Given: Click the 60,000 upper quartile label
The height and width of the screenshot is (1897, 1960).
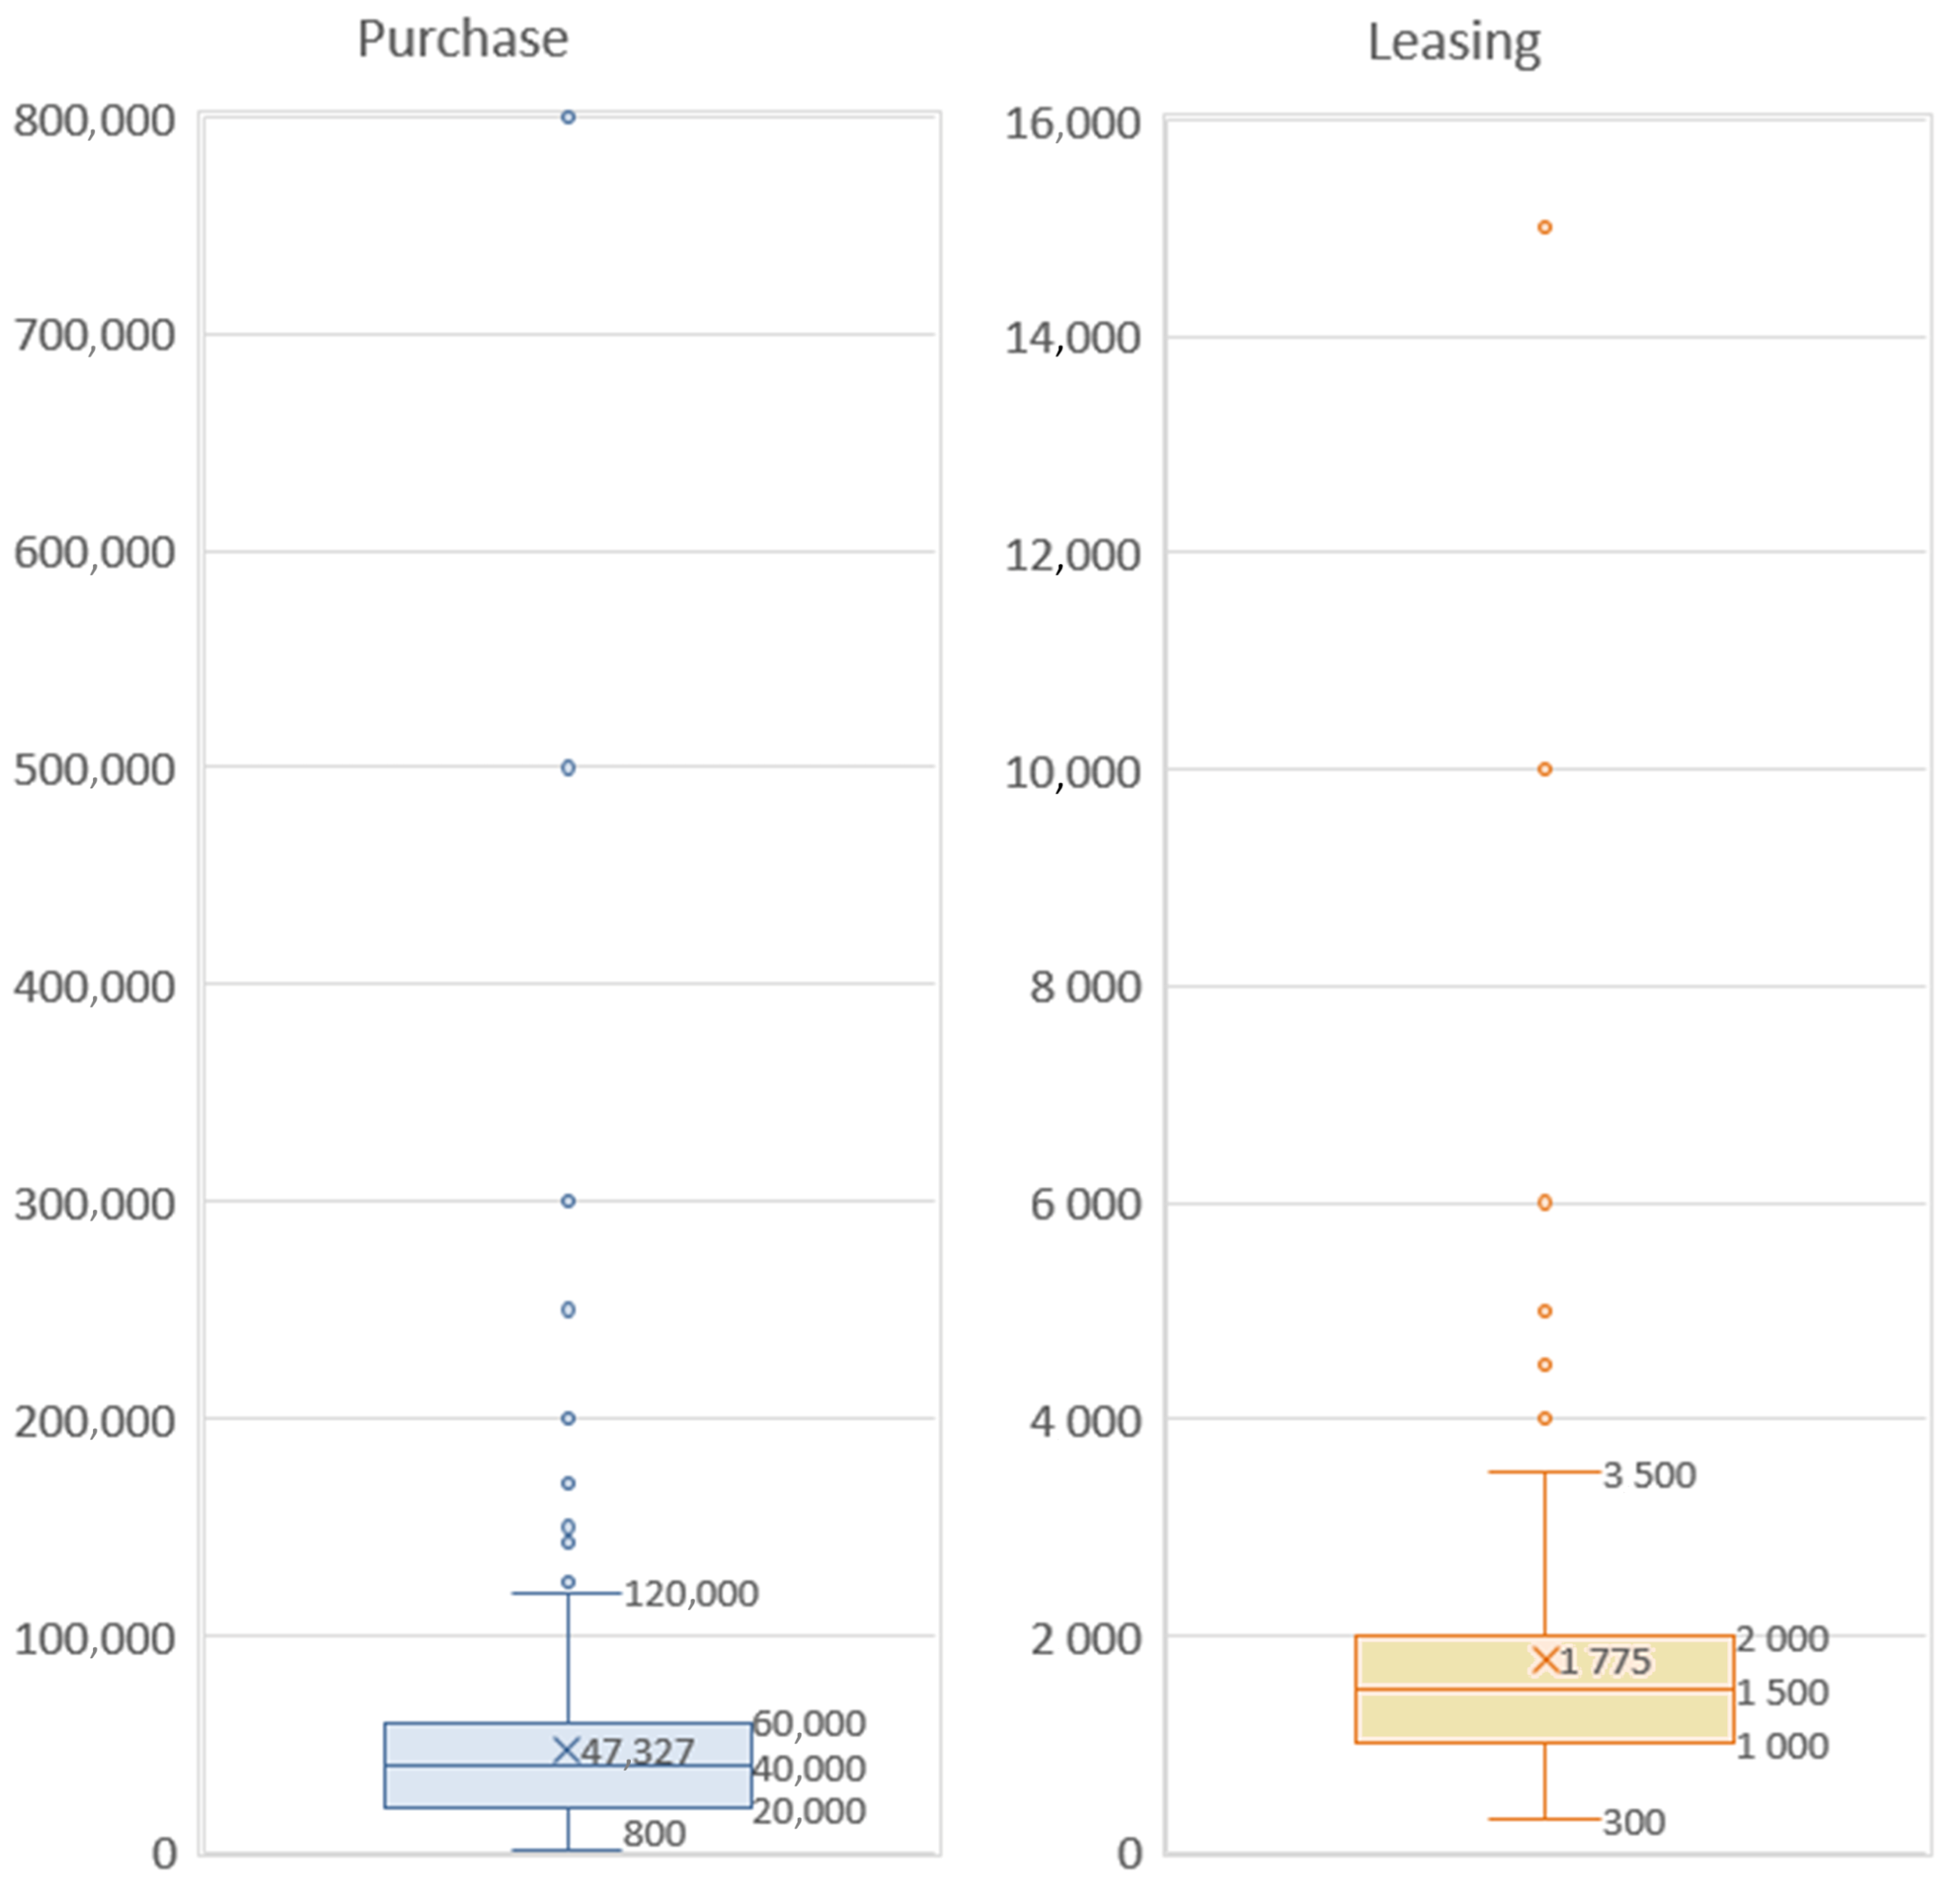Looking at the screenshot, I should (x=808, y=1723).
